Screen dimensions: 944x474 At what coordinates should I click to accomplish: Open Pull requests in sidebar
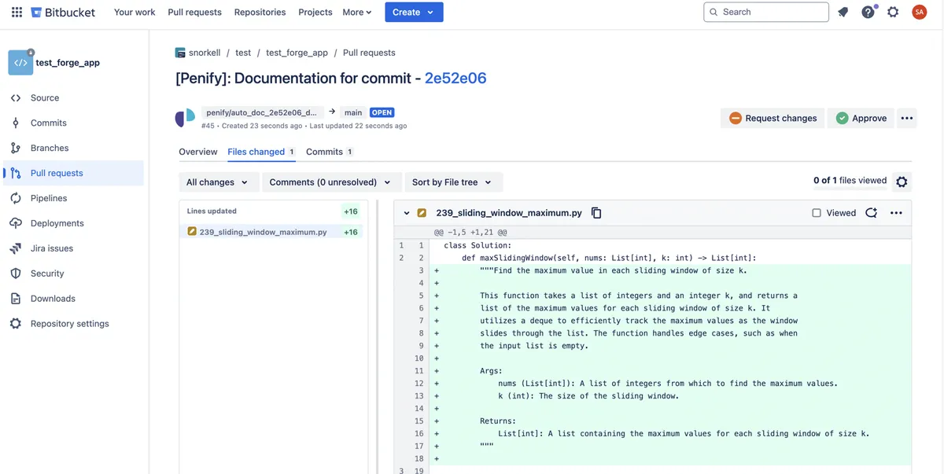(74, 174)
